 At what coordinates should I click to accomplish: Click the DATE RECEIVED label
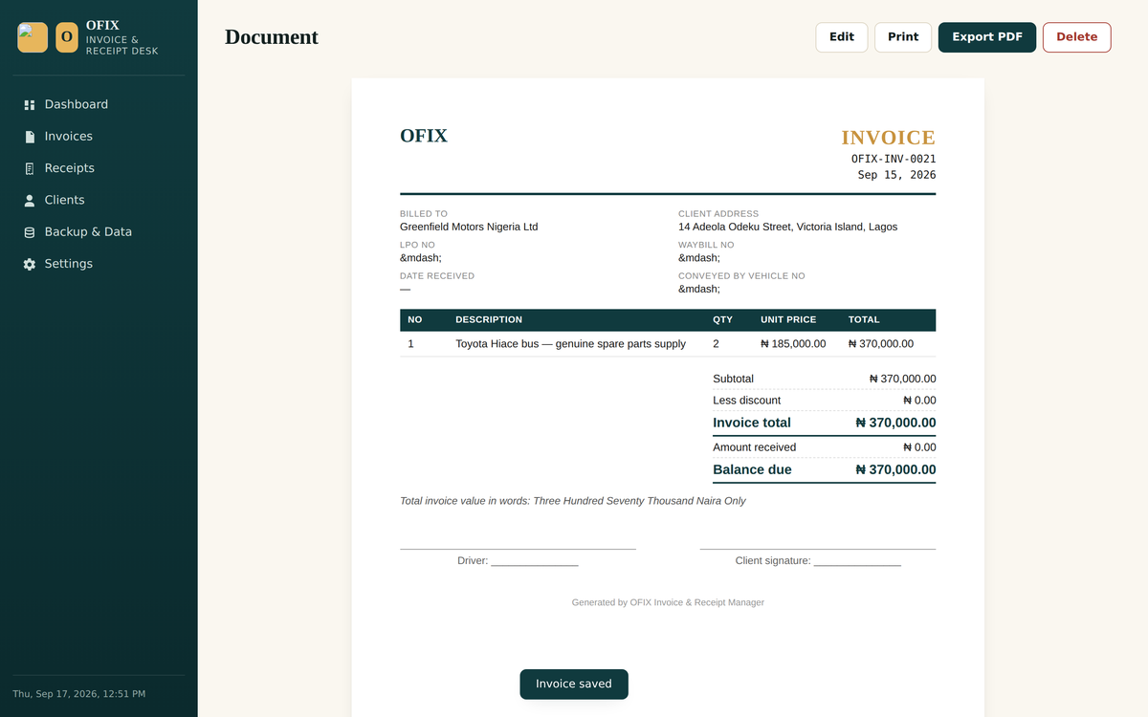(x=437, y=276)
